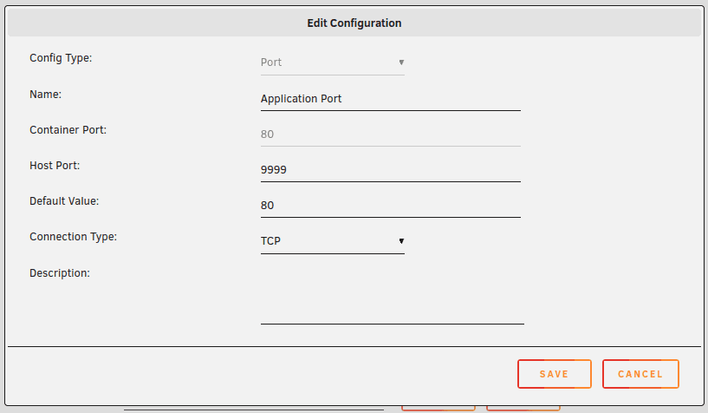Click the "Default Value:" label

point(64,200)
